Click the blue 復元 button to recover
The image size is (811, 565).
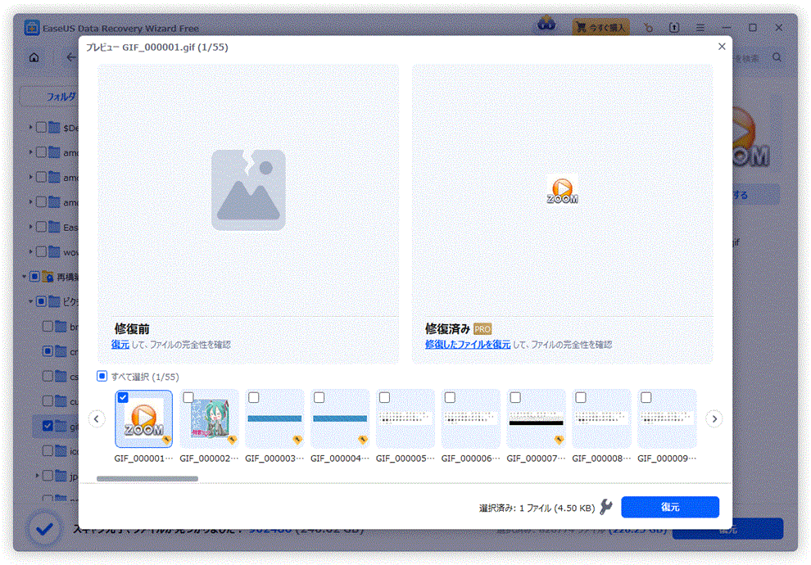click(x=669, y=507)
